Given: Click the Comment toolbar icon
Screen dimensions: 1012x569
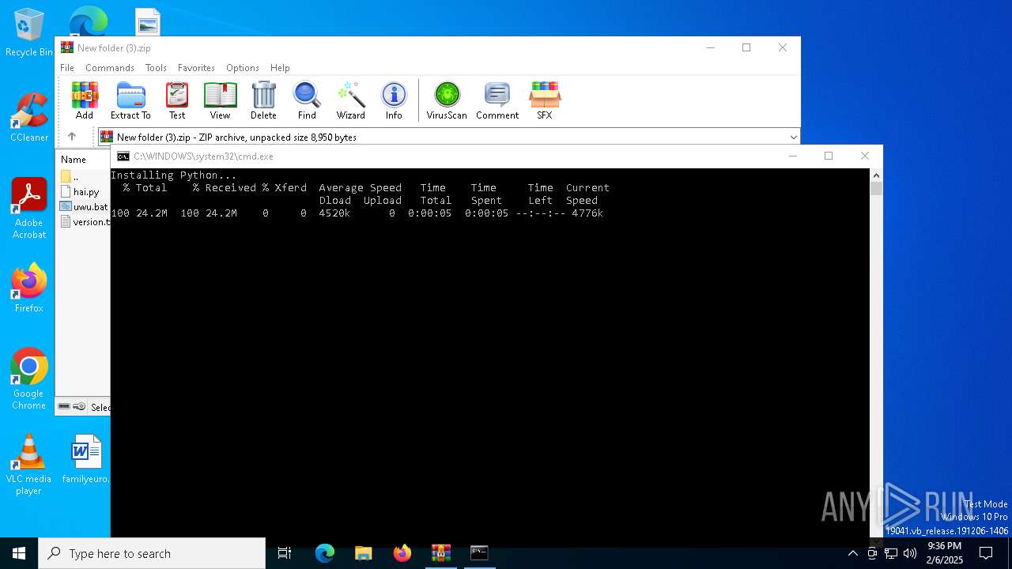Looking at the screenshot, I should (x=497, y=100).
